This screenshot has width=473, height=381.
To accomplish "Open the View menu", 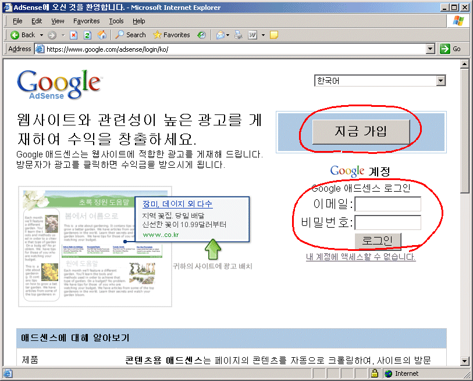I will (x=58, y=21).
